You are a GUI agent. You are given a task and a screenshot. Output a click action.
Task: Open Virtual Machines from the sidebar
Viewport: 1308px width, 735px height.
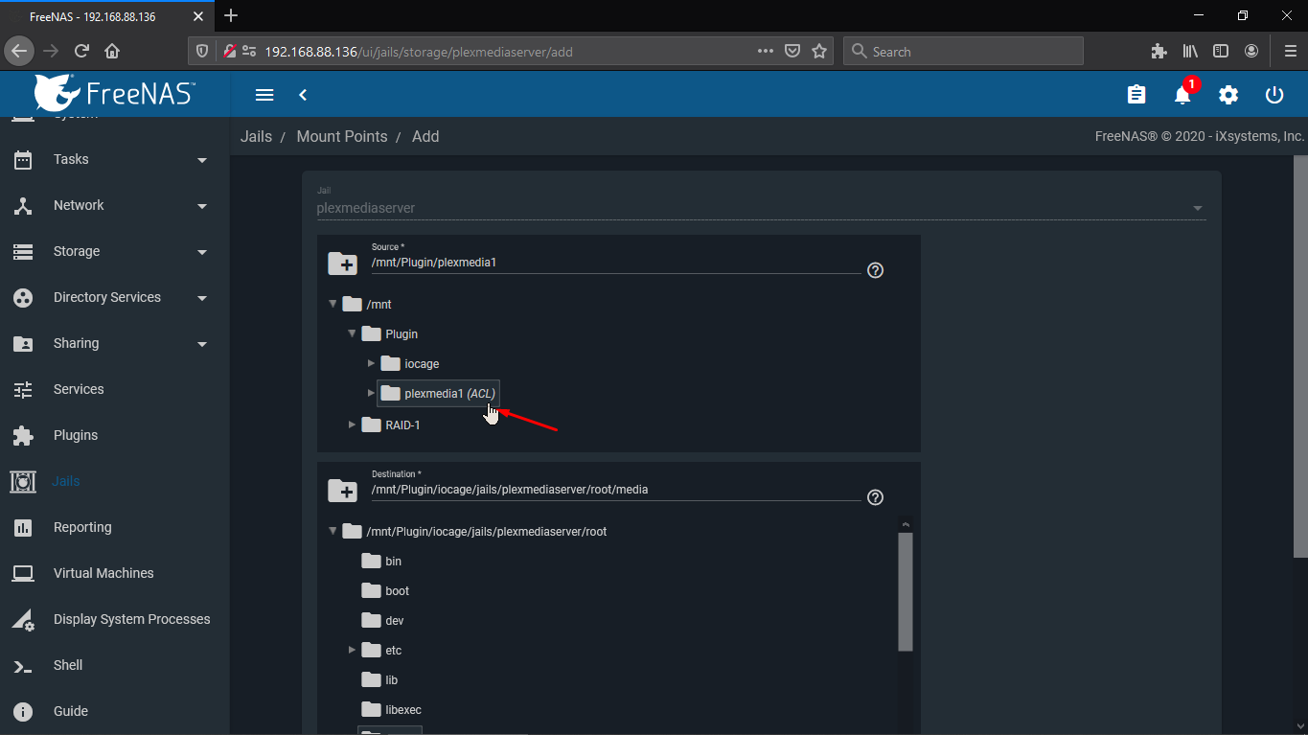click(x=103, y=573)
